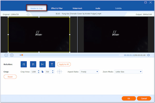Click the playback progress slider handle
Viewport: 155px width, 103px height.
(x=22, y=55)
